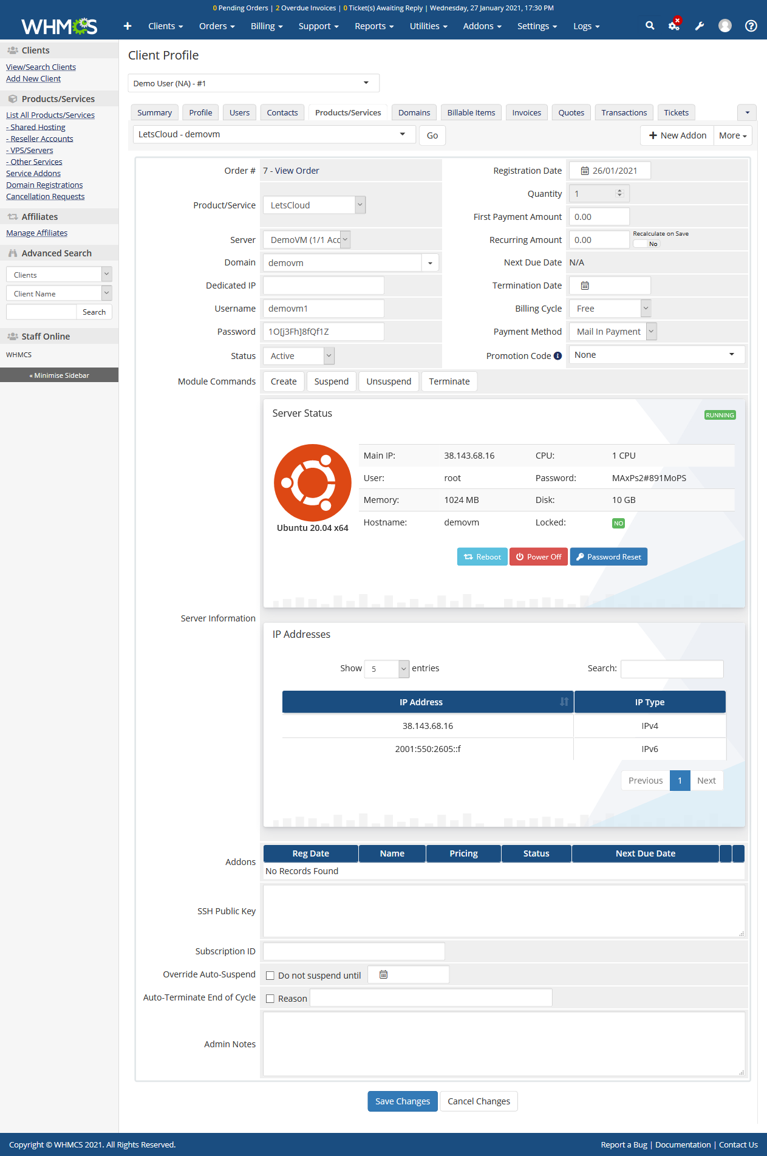Click the plus quick-add icon in navbar
The image size is (767, 1156).
128,26
